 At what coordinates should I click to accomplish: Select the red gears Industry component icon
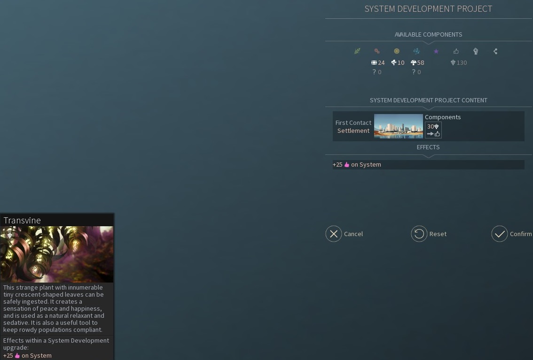(377, 51)
